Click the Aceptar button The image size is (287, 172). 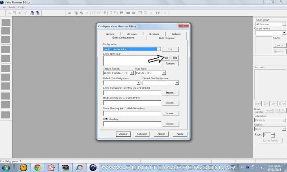[123, 134]
